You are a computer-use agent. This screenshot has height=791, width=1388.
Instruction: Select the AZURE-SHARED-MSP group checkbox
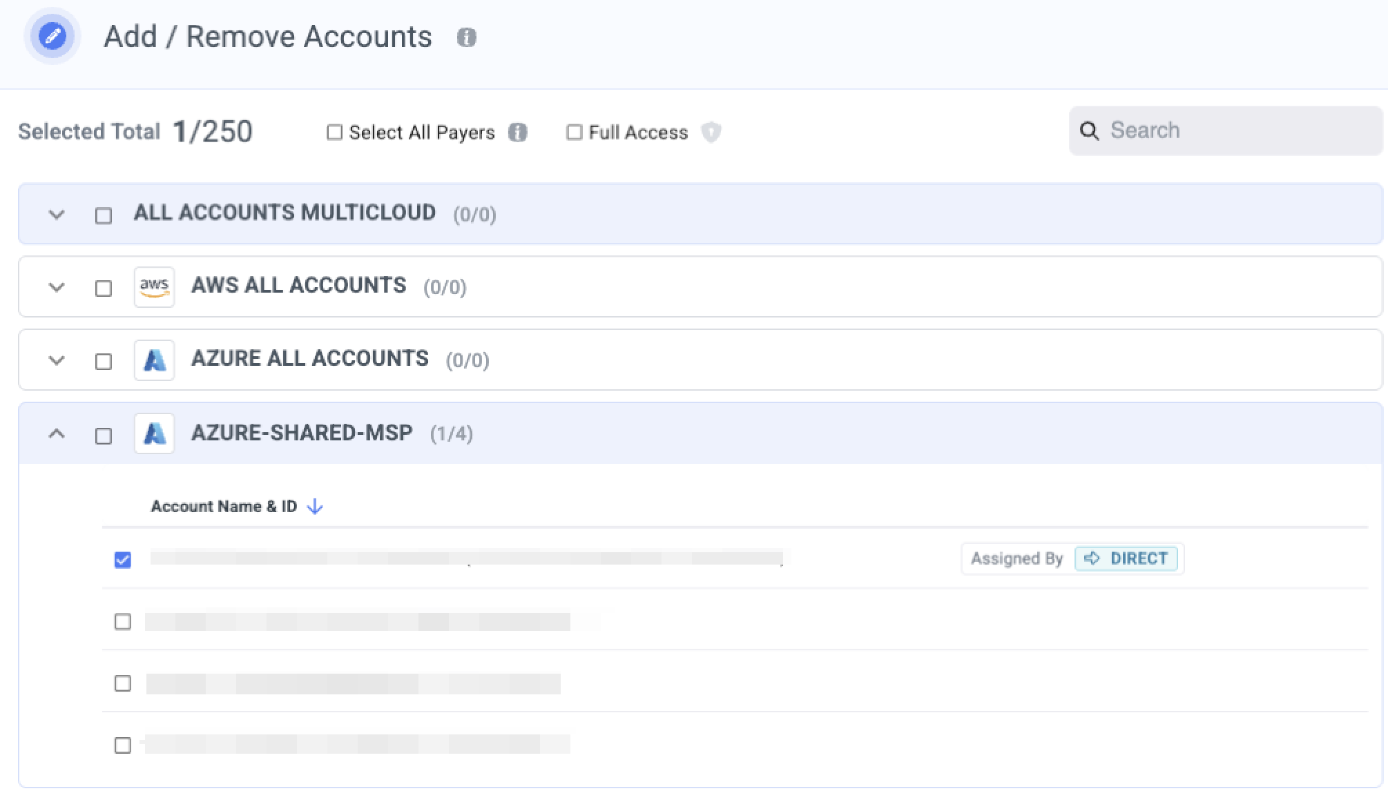tap(104, 436)
